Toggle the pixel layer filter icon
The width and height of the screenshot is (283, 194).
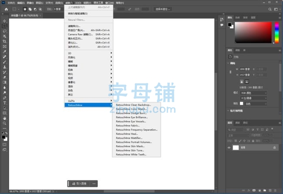pyautogui.click(x=248, y=129)
